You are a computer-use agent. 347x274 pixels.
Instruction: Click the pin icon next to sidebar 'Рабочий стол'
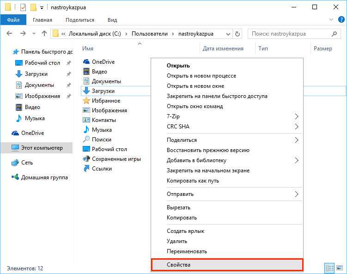click(69, 63)
